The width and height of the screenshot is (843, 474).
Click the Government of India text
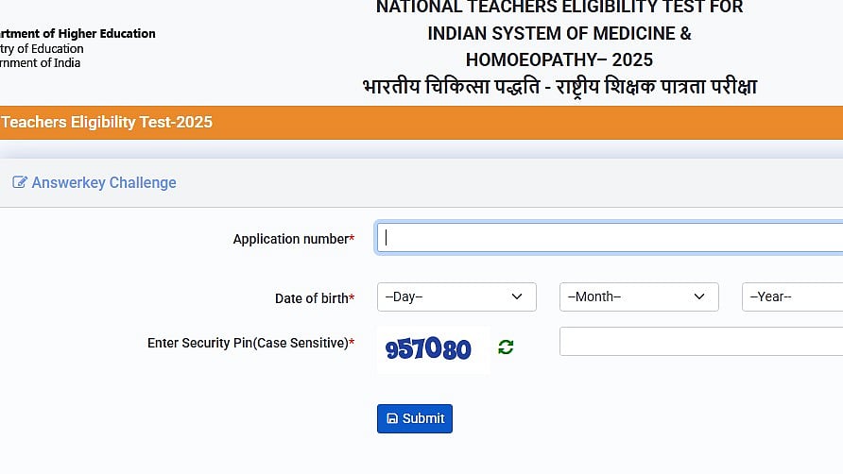[x=41, y=63]
